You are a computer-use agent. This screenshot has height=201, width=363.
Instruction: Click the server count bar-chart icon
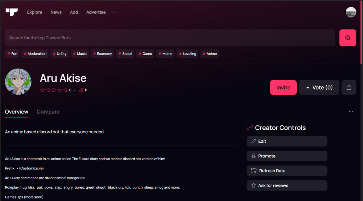(81, 90)
